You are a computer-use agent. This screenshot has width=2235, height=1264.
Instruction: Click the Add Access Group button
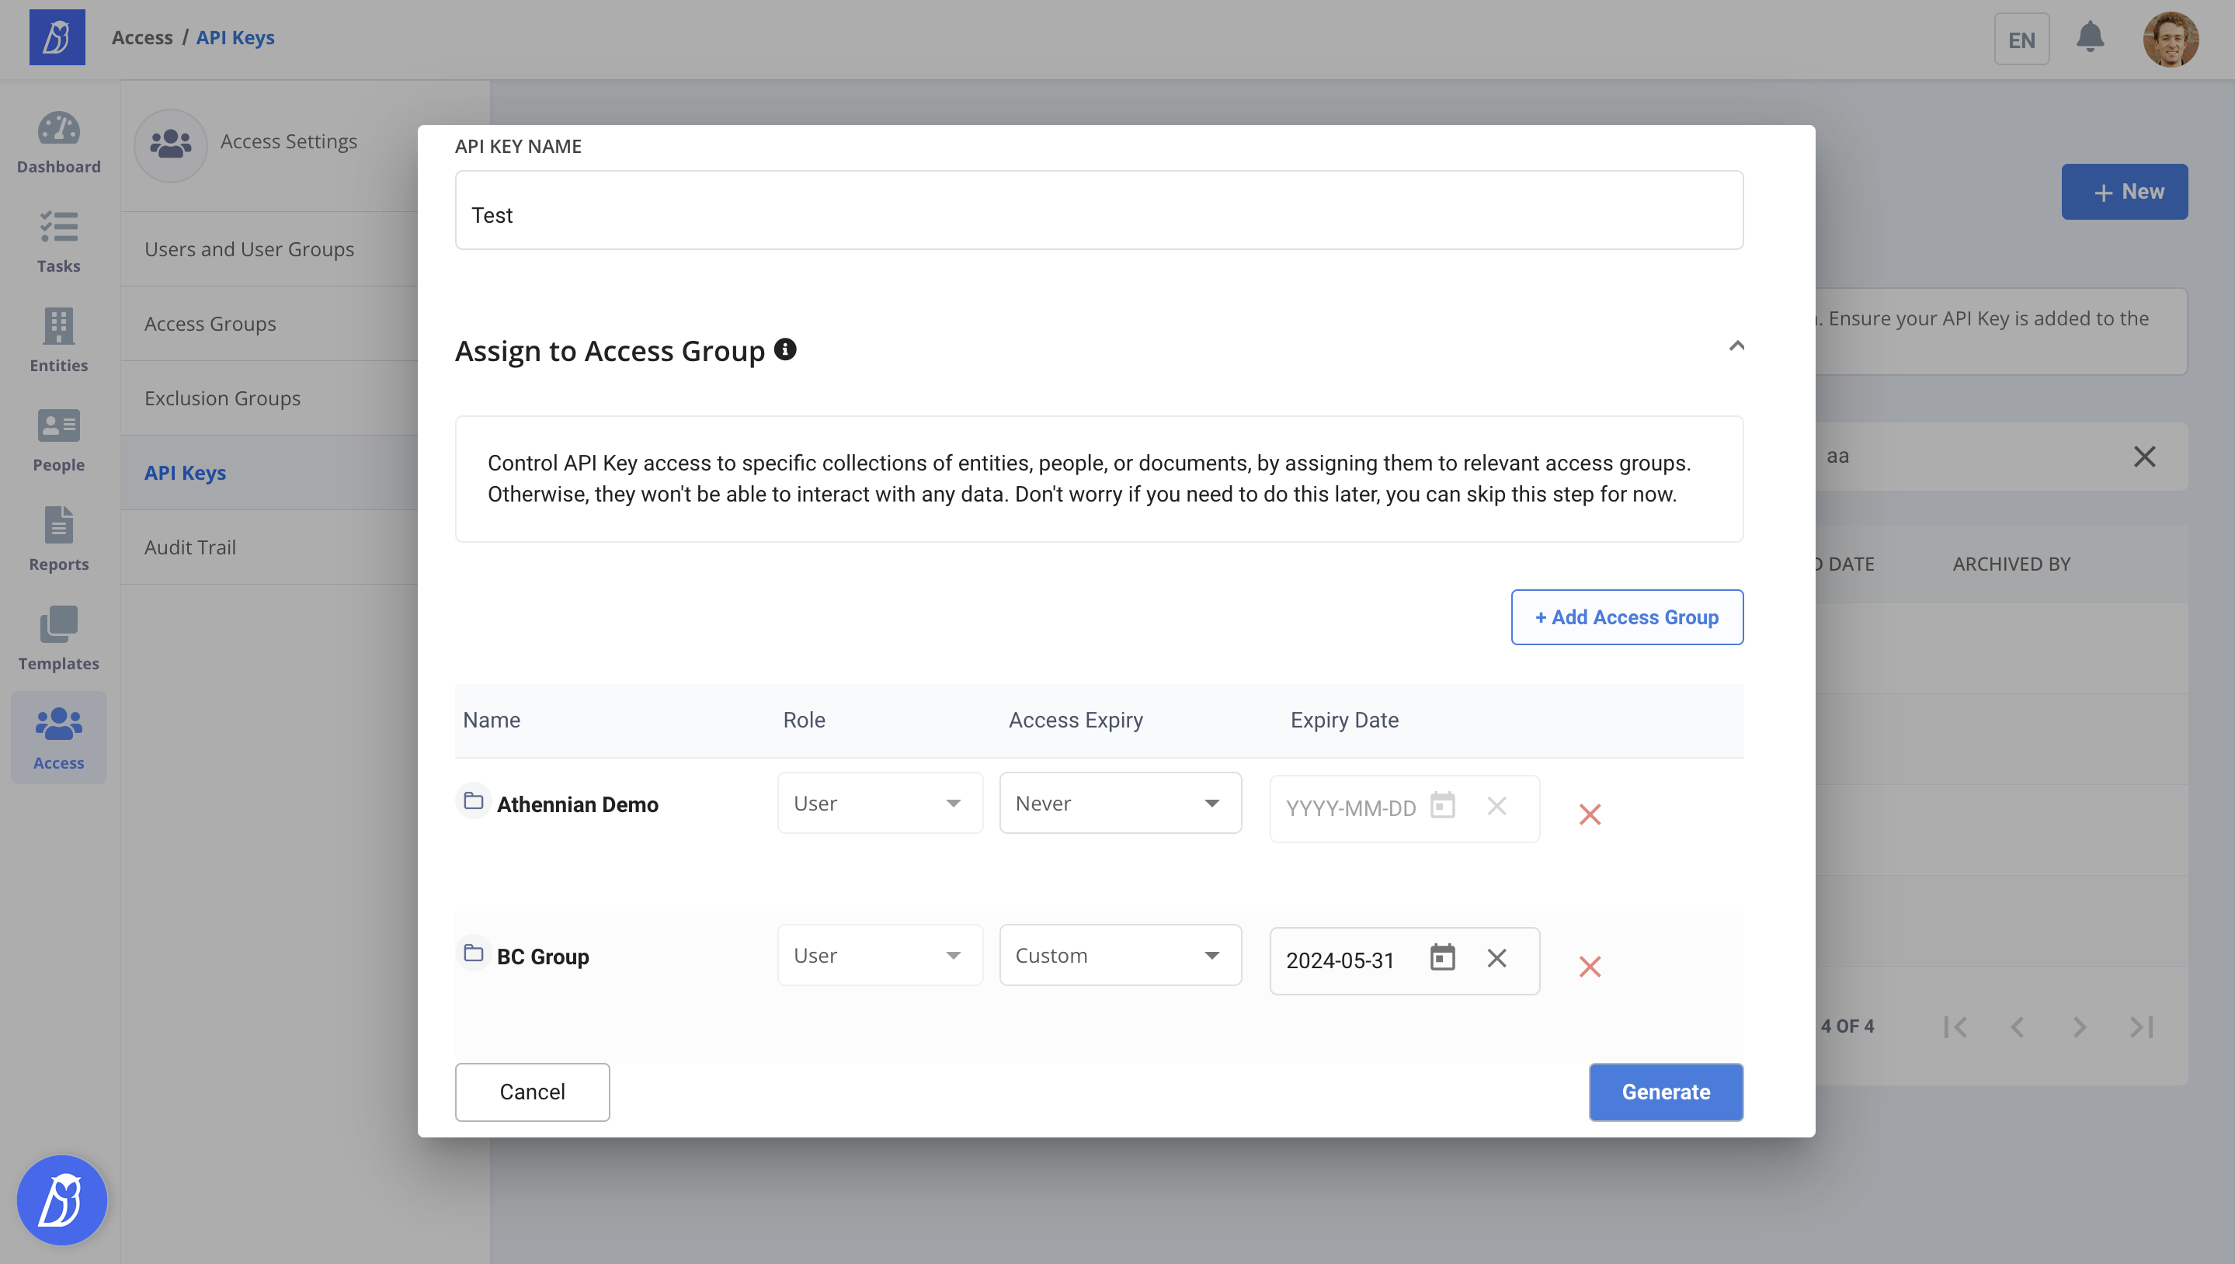(x=1626, y=617)
